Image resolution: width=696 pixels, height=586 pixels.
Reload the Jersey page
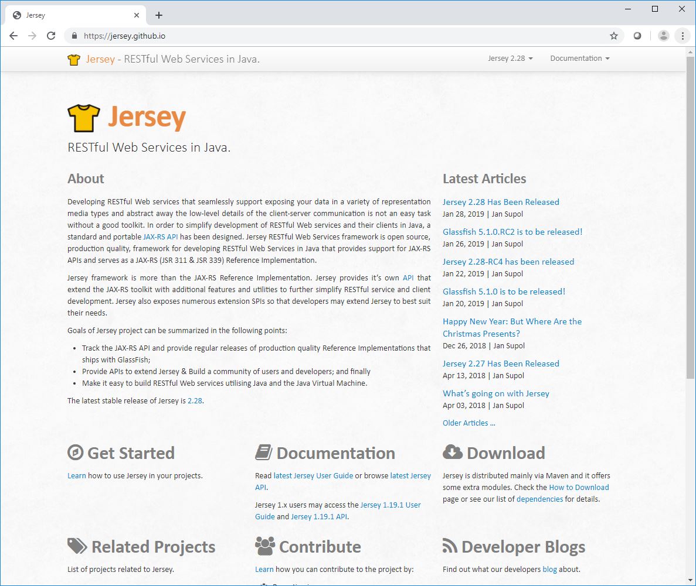click(51, 36)
